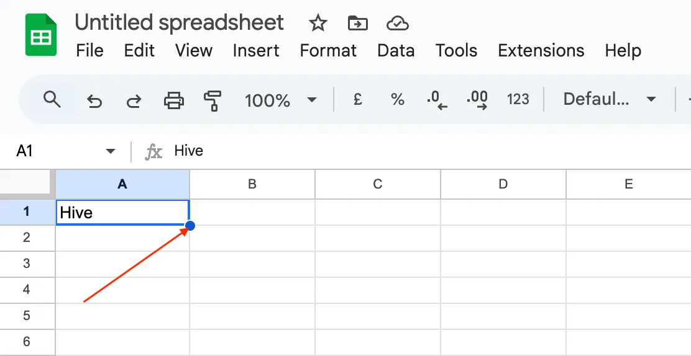The image size is (691, 356).
Task: Expand the A1 name box dropdown
Action: pyautogui.click(x=110, y=151)
